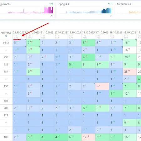Click the corner marker on 15.10 first-row cell
This screenshot has width=141, height=141.
coord(136,40)
